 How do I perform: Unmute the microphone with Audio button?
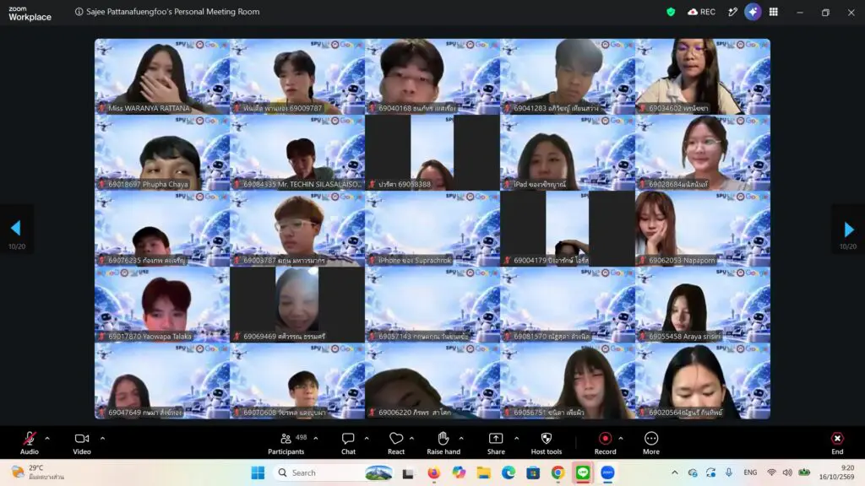[x=30, y=443]
